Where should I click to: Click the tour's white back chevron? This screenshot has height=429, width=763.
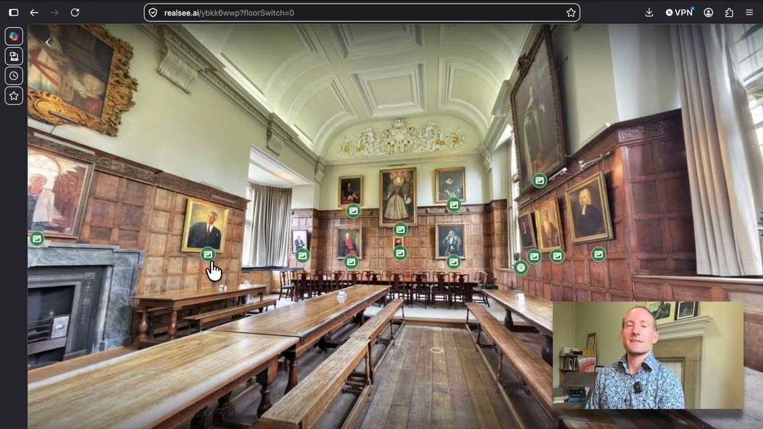pos(48,42)
